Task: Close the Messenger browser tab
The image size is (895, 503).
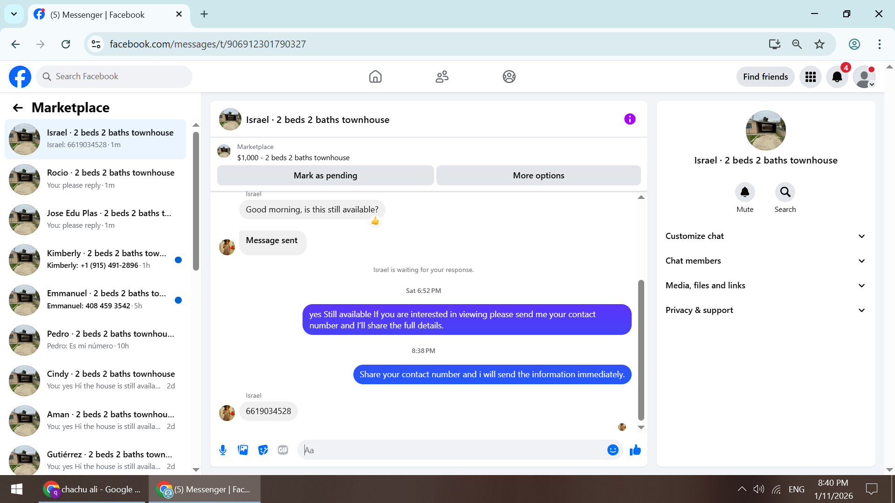Action: click(179, 14)
